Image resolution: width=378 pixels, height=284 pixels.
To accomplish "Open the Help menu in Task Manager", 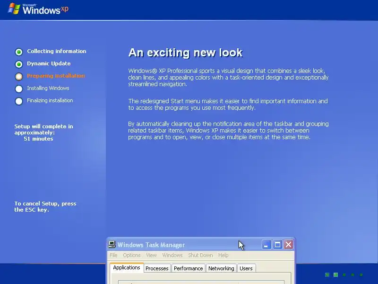I will coord(223,255).
